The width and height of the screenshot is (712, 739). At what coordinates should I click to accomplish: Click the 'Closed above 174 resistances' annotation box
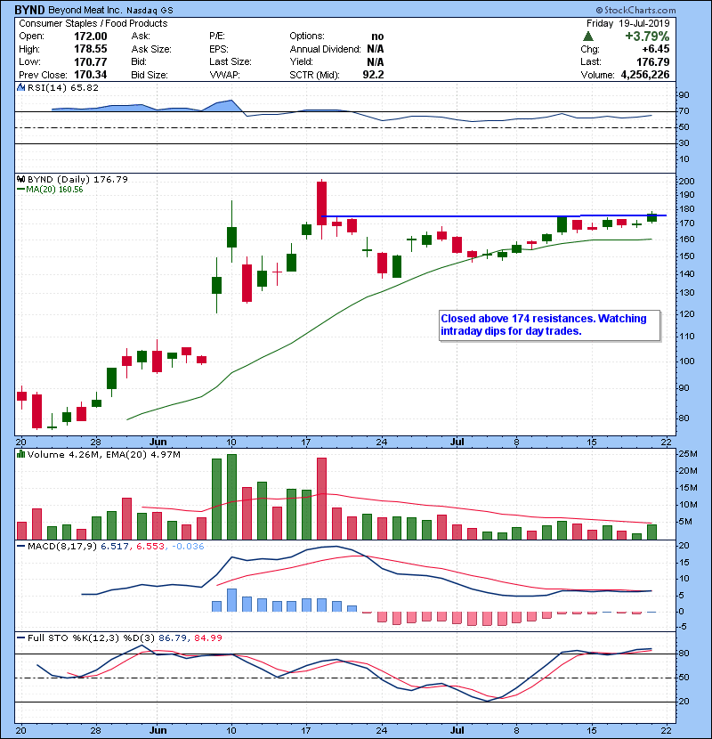549,325
